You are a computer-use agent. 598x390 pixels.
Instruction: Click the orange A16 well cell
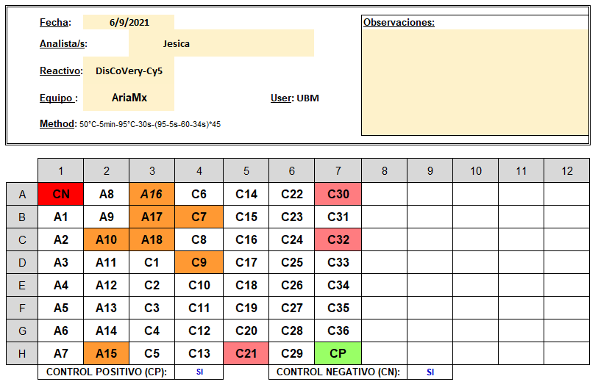tap(152, 194)
